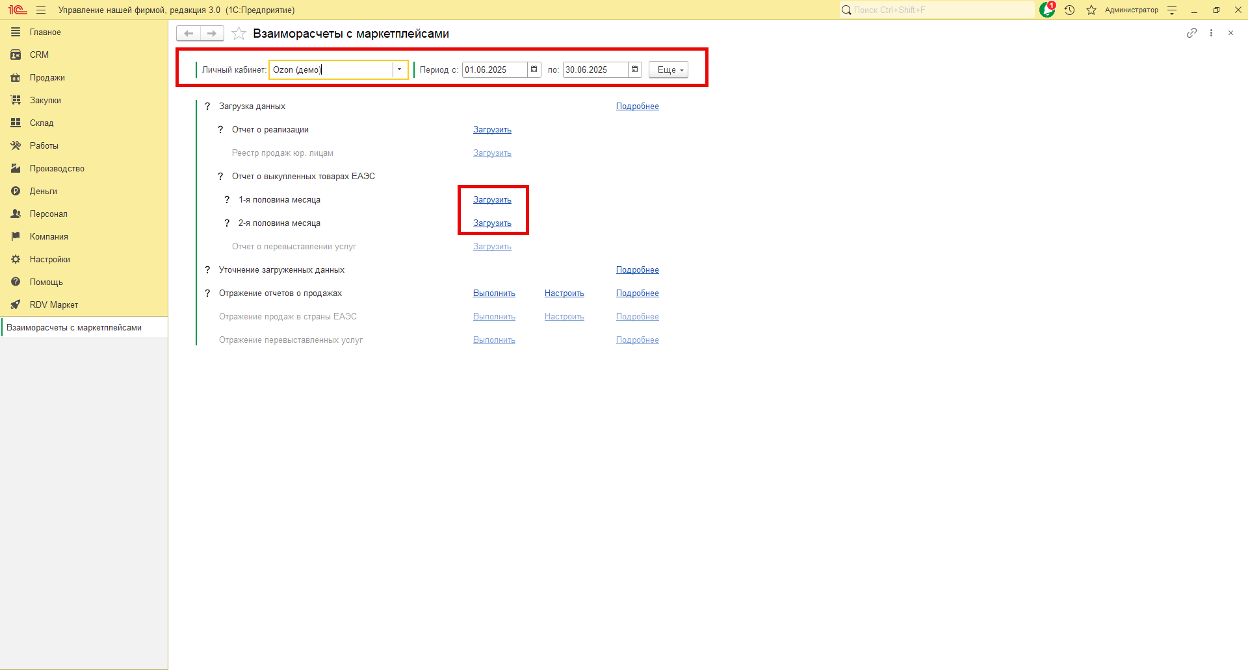Click Настроить for Отражение продаж в страны ЕАЭС
Screen dimensions: 1248x670
564,316
